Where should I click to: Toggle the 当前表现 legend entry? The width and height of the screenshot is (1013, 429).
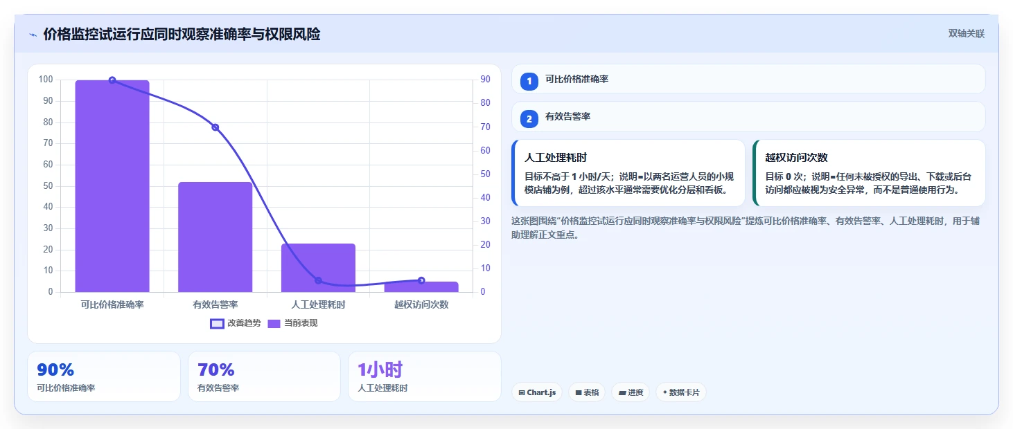click(x=292, y=323)
